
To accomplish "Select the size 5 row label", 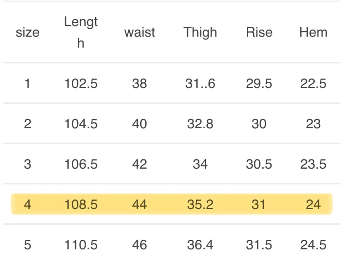I will click(27, 245).
